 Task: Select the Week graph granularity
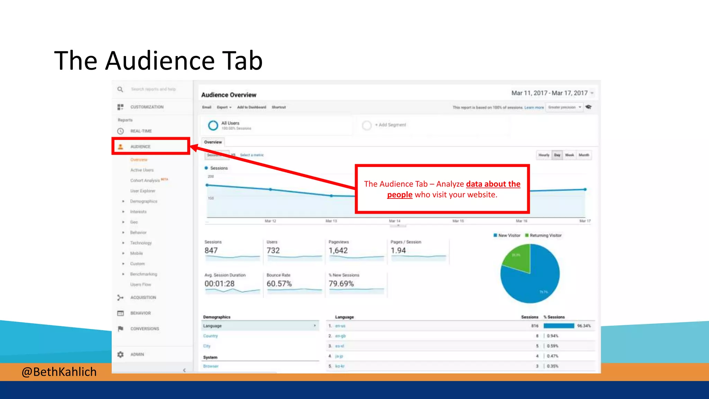click(x=569, y=155)
